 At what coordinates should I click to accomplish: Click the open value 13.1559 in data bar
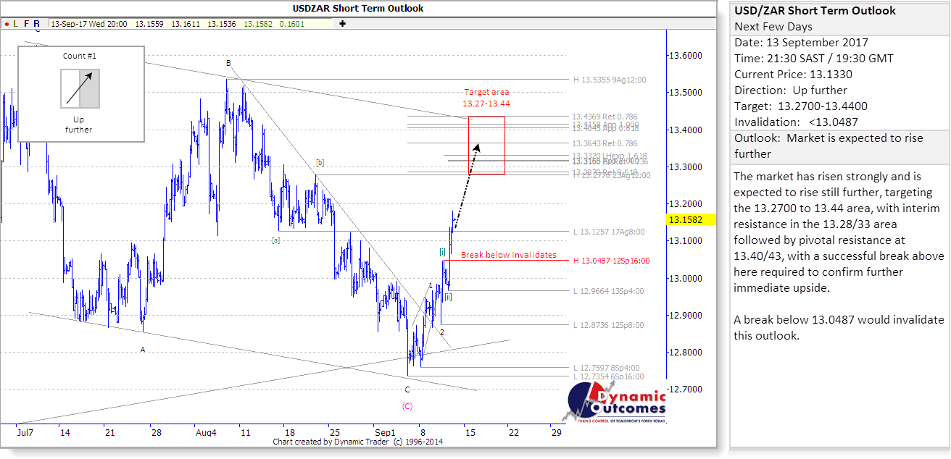[x=149, y=24]
